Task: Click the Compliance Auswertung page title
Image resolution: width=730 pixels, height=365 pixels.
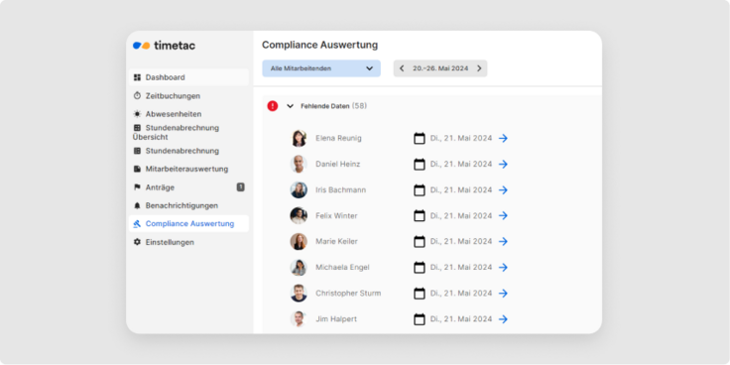Action: click(x=319, y=45)
